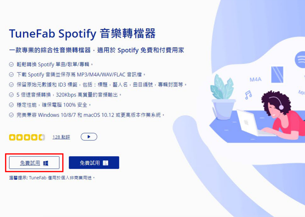Click the third yellow rating star
Image resolution: width=305 pixels, height=217 pixels.
click(x=27, y=137)
